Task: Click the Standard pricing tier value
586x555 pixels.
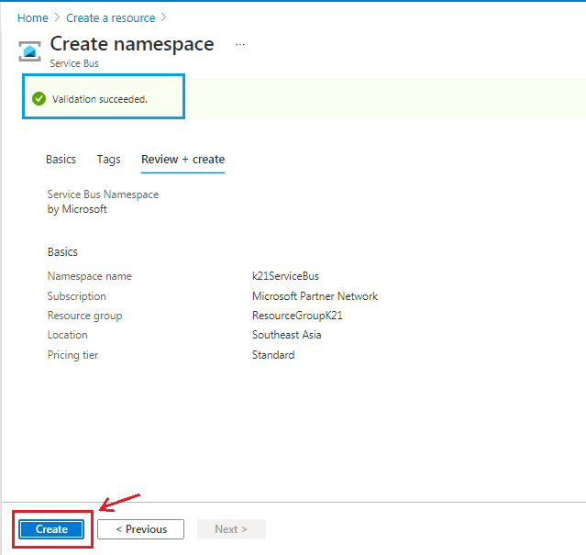Action: (273, 355)
